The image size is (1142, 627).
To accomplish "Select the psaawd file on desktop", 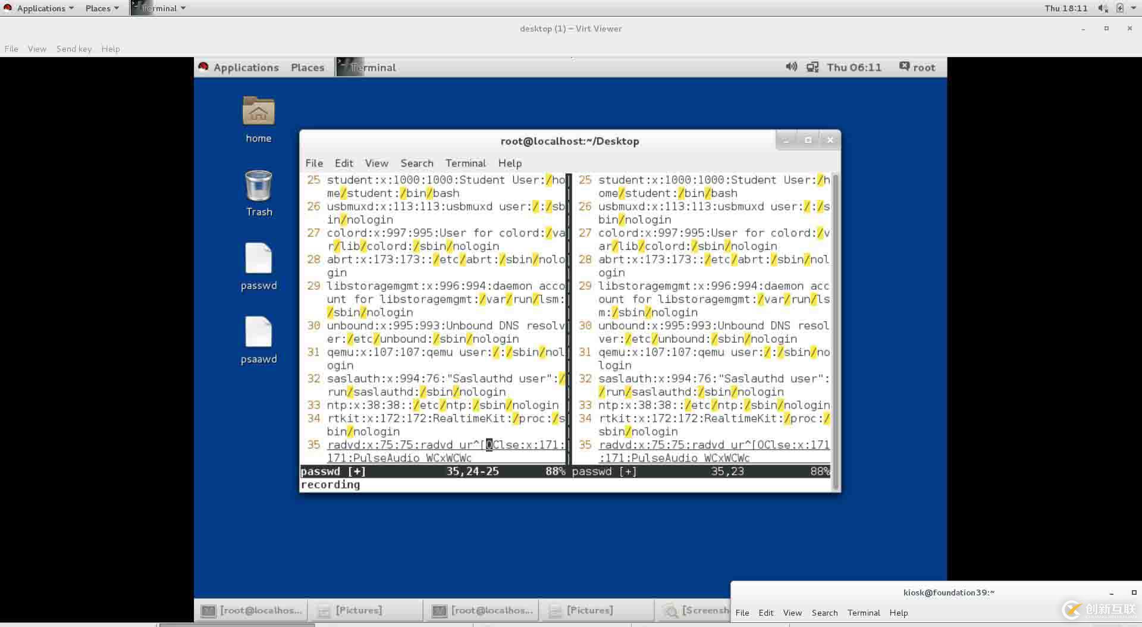I will (258, 333).
